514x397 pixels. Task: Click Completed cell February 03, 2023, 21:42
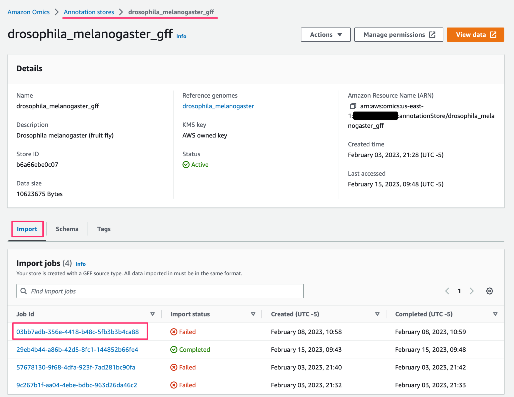(430, 367)
